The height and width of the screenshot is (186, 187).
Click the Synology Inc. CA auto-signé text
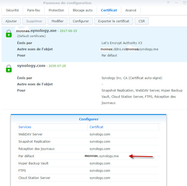(132, 78)
